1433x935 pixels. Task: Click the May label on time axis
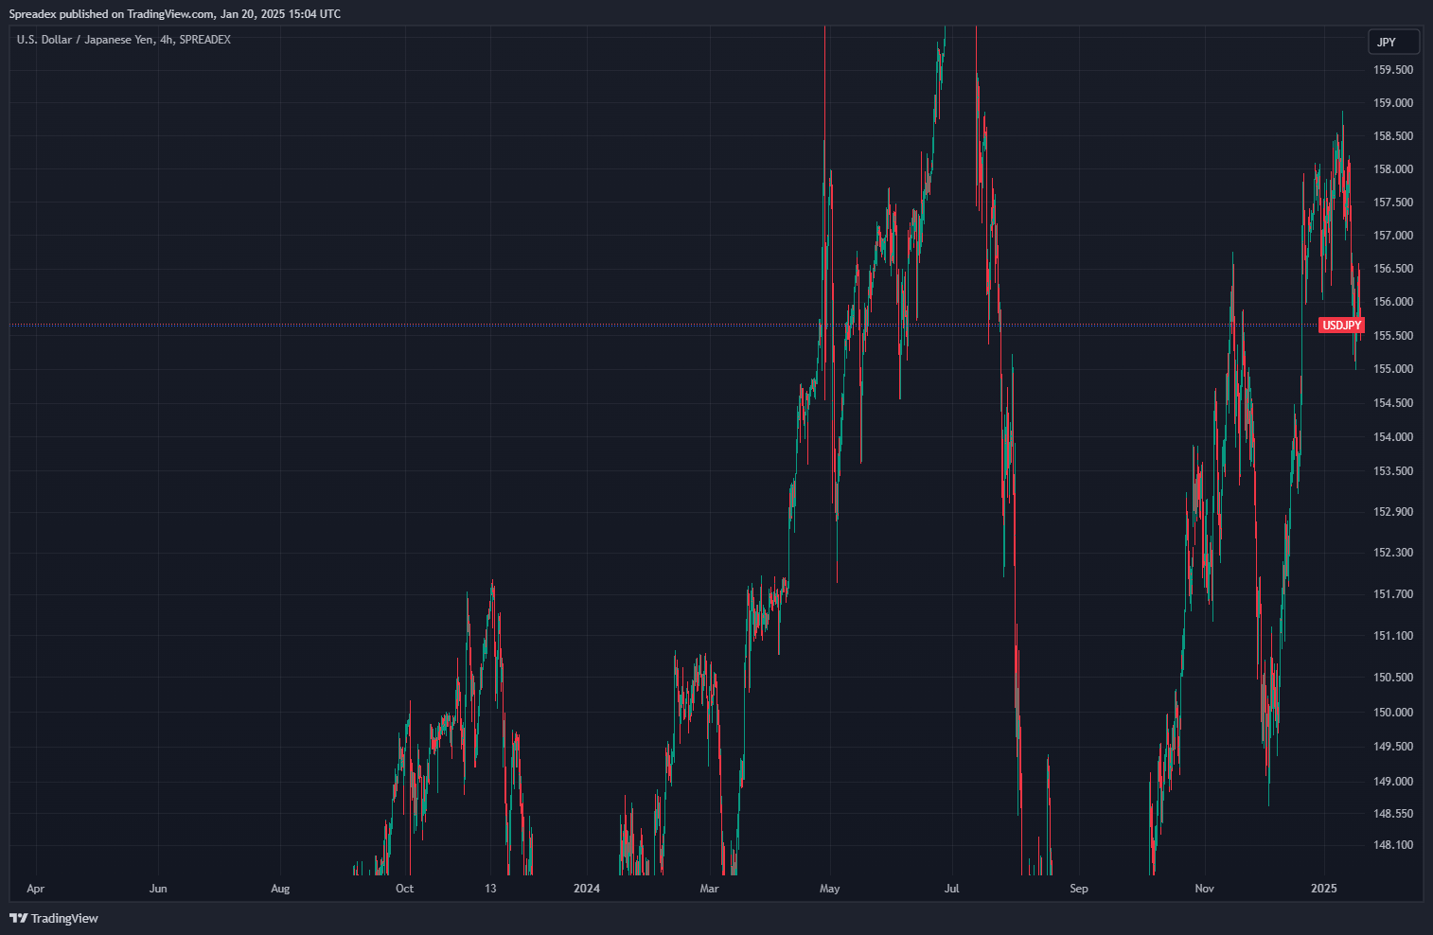point(829,889)
